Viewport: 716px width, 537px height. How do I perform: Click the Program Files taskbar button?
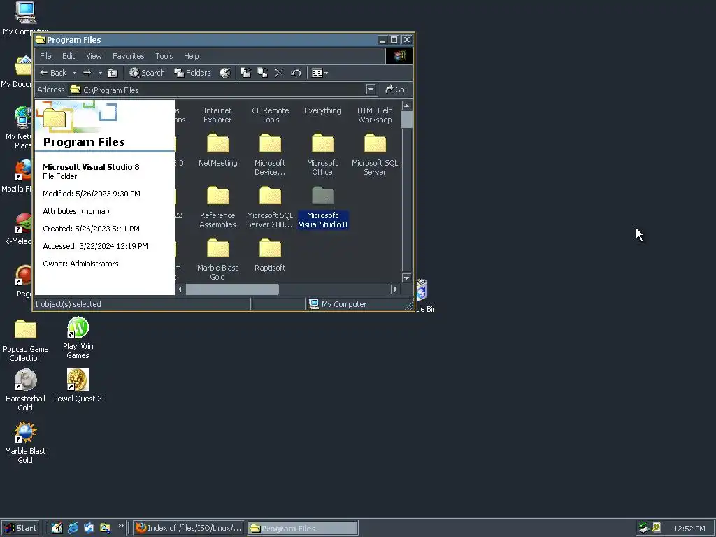302,529
